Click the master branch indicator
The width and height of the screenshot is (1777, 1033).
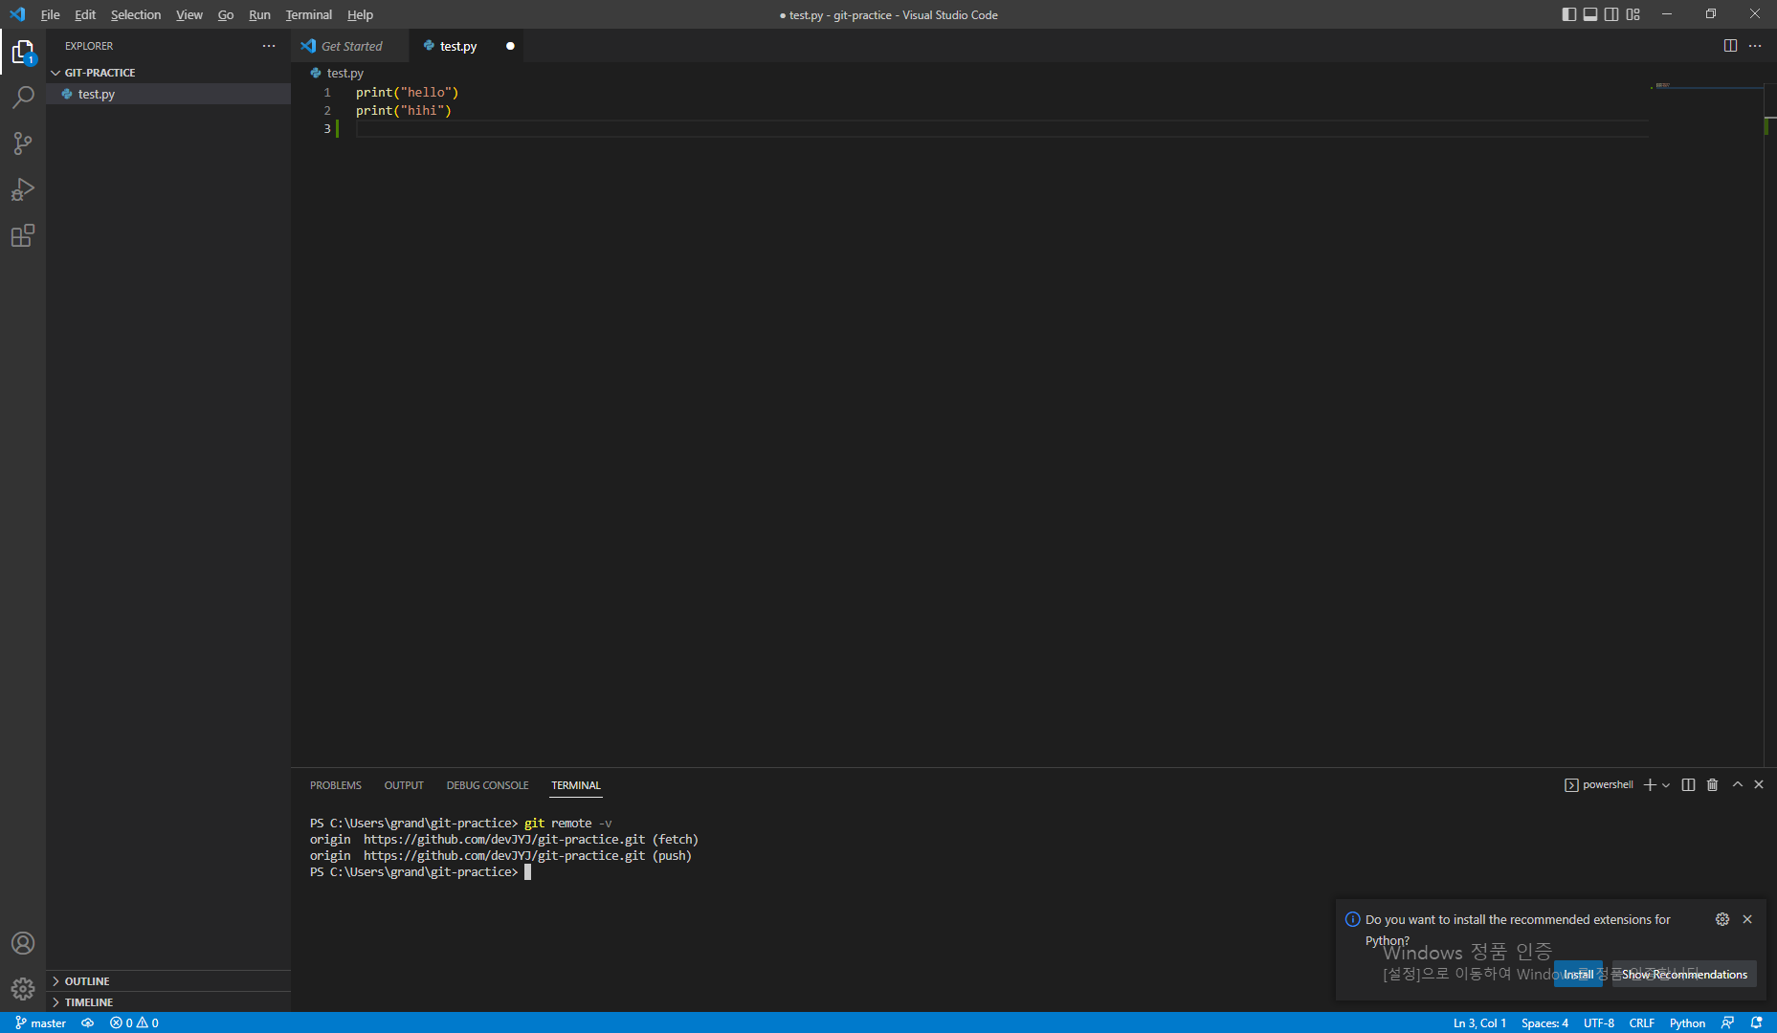[x=40, y=1022]
